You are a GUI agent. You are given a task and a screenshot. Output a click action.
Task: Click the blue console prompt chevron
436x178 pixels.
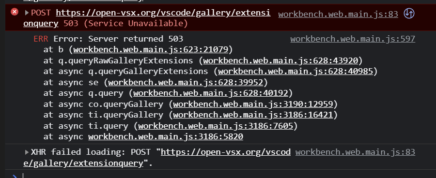pyautogui.click(x=15, y=176)
